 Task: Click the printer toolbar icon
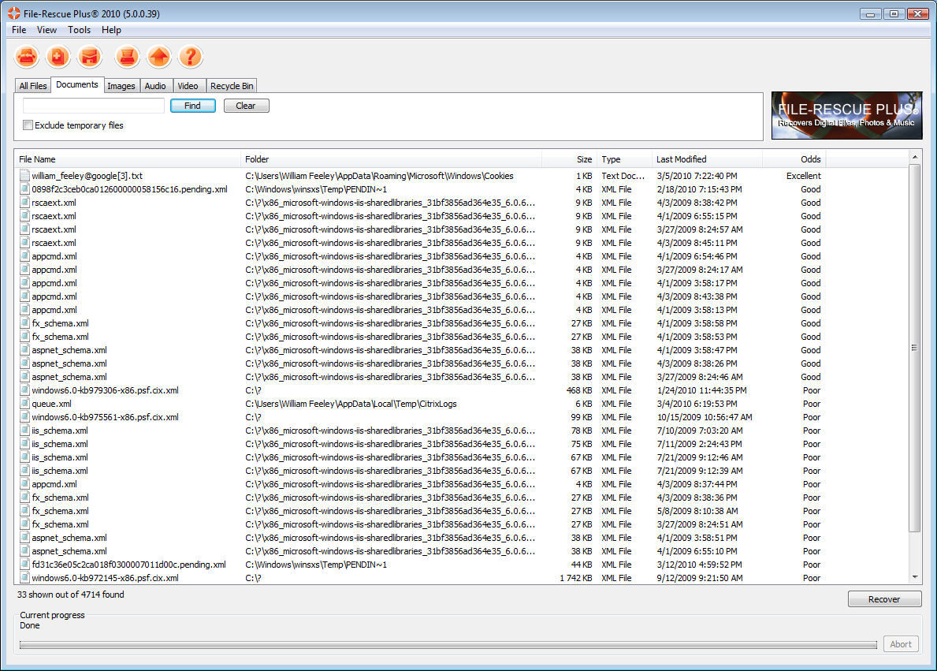[128, 57]
